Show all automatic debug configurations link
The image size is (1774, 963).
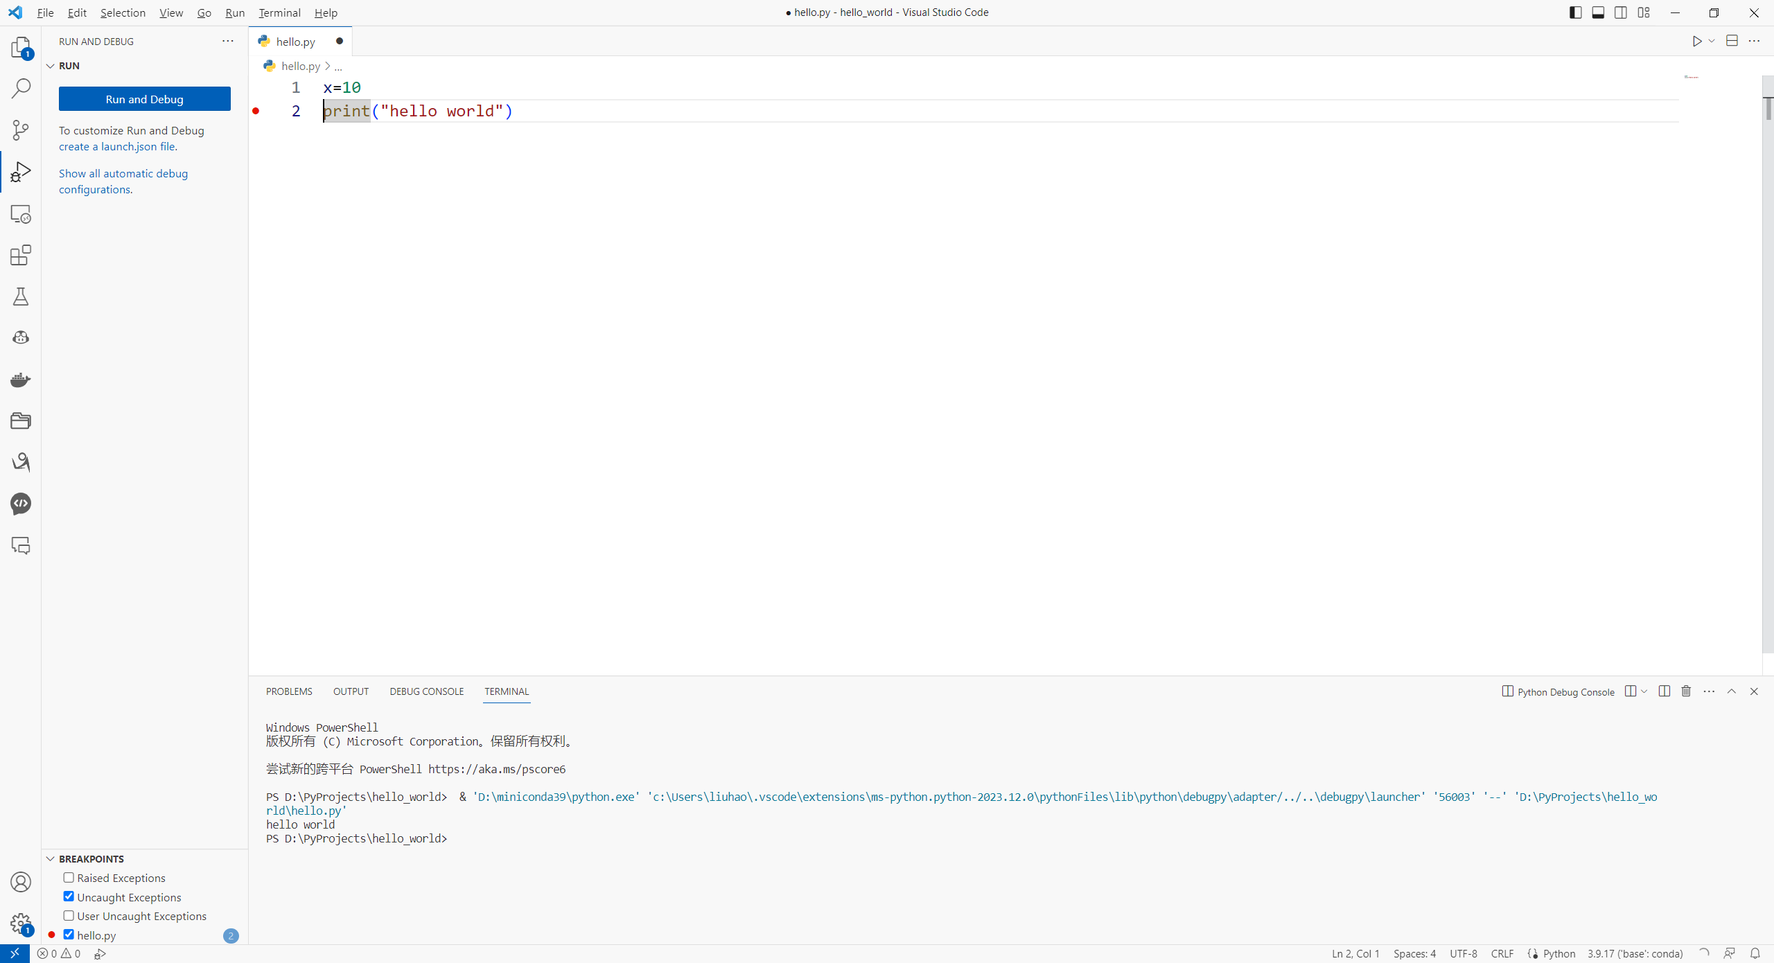point(123,182)
